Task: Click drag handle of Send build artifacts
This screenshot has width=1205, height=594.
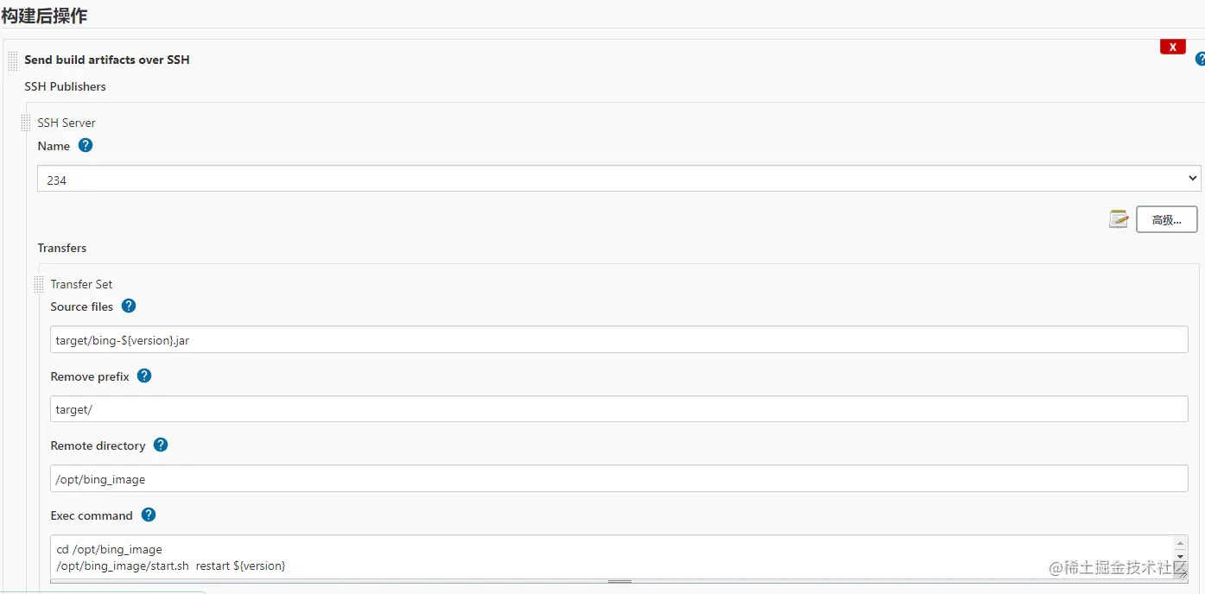Action: pyautogui.click(x=12, y=60)
